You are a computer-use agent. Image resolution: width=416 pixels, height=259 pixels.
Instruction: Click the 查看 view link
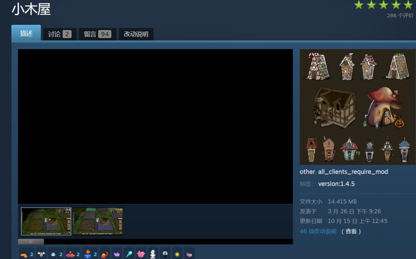coord(351,231)
